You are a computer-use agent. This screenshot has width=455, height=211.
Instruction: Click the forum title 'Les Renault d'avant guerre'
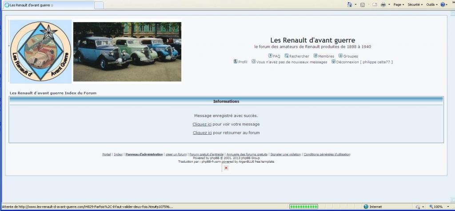pyautogui.click(x=312, y=40)
